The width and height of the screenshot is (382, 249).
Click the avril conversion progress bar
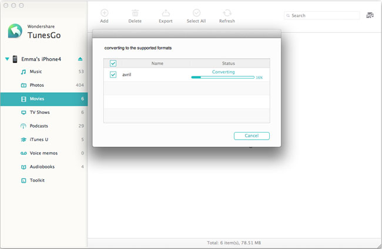point(223,78)
